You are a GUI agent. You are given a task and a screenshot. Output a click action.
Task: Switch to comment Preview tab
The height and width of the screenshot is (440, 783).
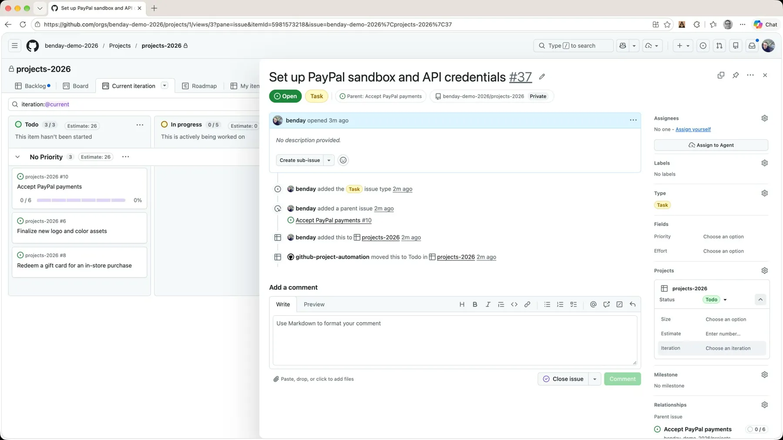(x=314, y=304)
